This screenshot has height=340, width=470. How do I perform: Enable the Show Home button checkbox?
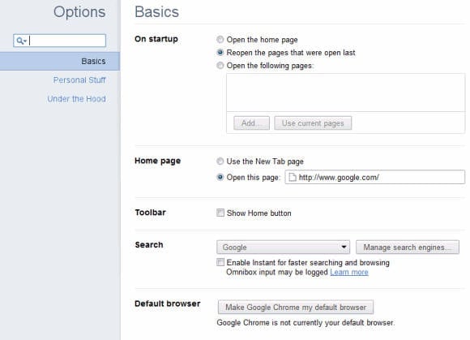click(x=220, y=213)
